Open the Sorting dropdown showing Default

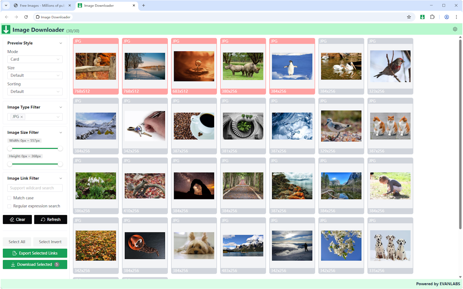click(x=35, y=92)
